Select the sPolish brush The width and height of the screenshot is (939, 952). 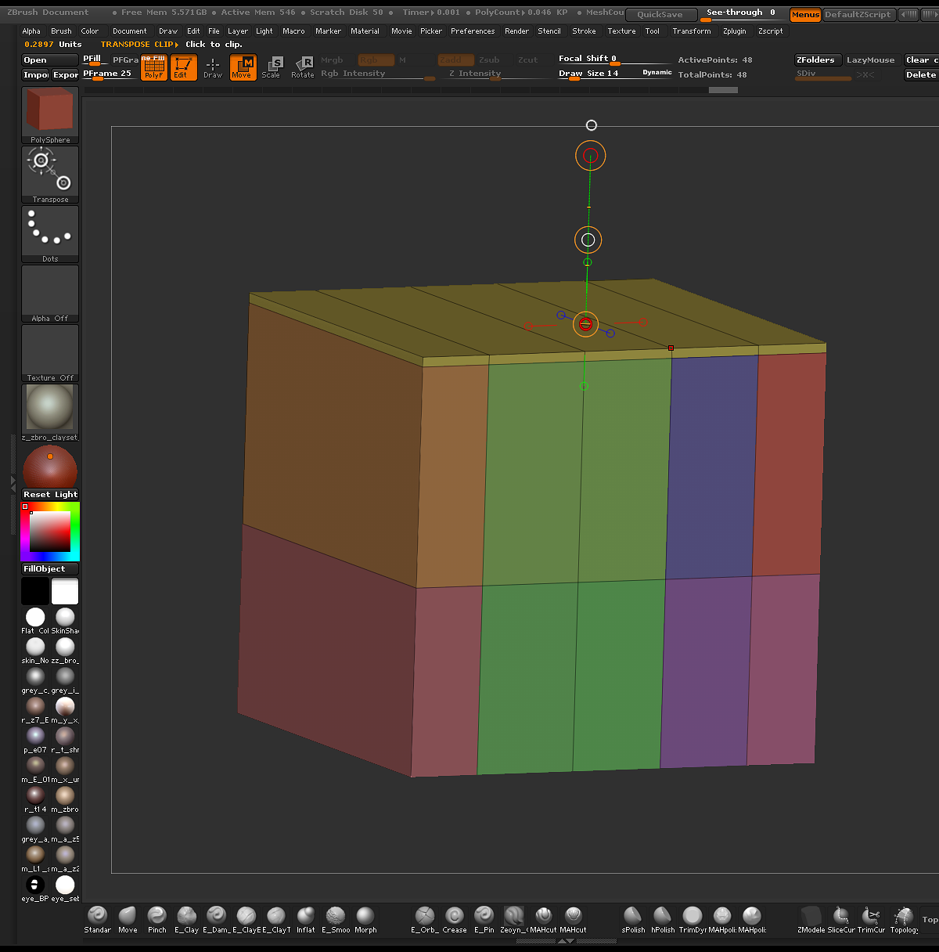pos(633,920)
